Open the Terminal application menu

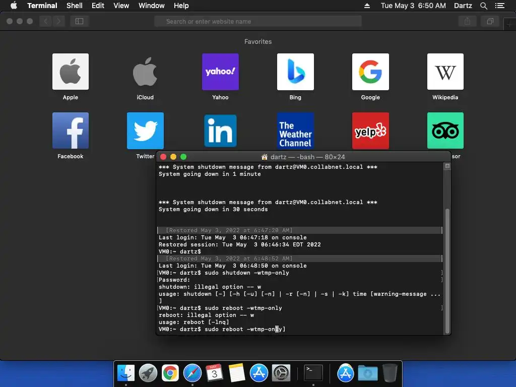42,6
